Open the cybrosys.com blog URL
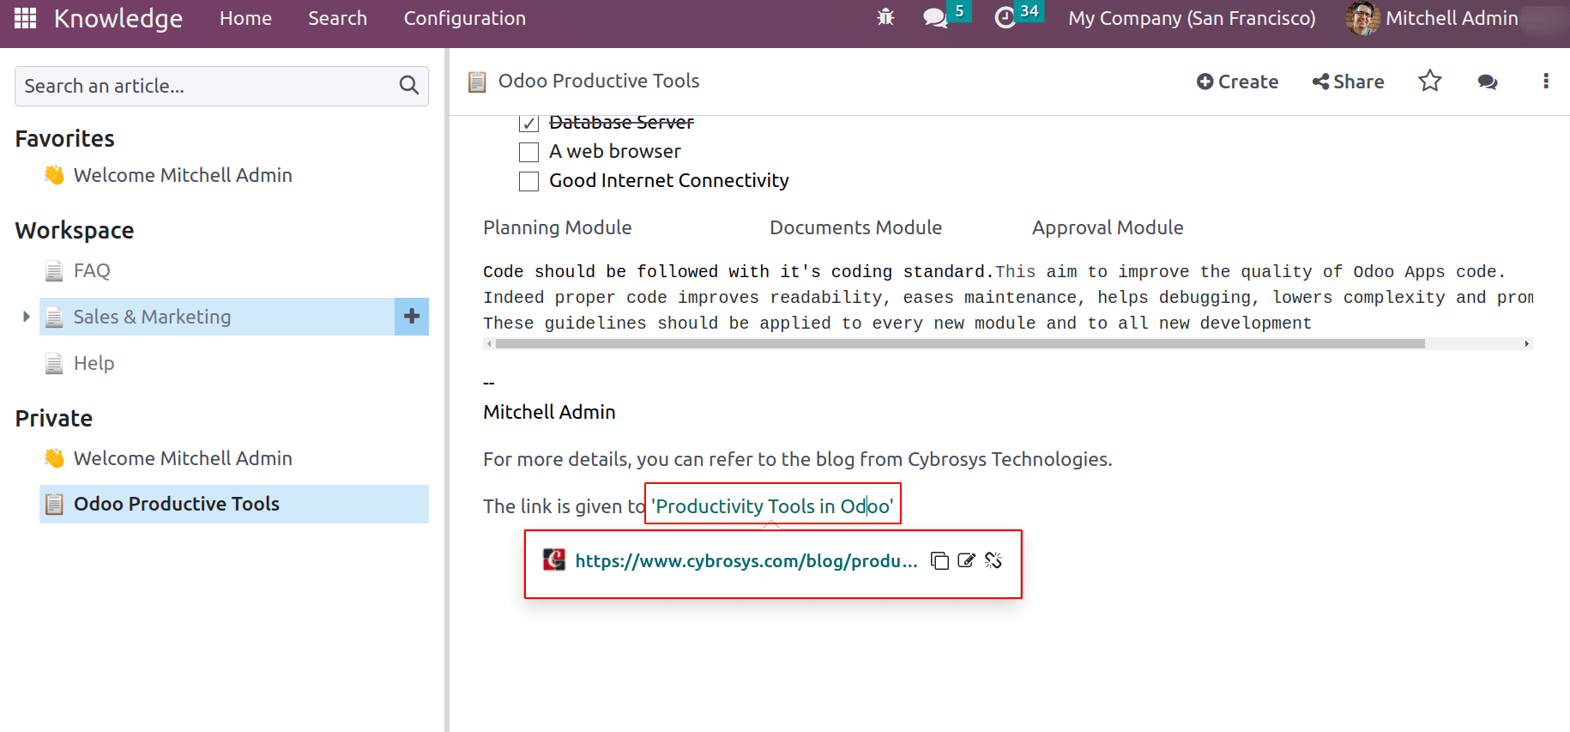 click(746, 560)
